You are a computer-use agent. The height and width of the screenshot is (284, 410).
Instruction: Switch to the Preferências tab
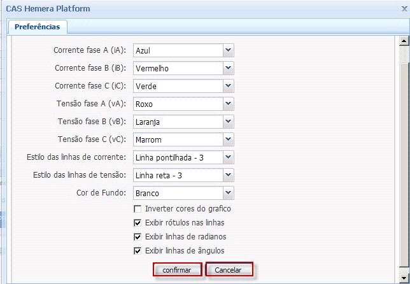coord(38,27)
